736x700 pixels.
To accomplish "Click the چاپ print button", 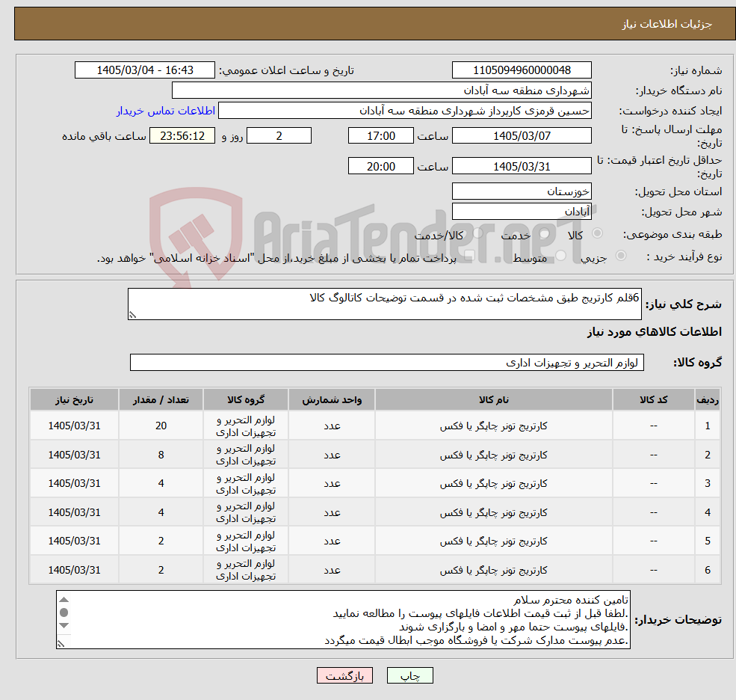I will click(x=409, y=675).
